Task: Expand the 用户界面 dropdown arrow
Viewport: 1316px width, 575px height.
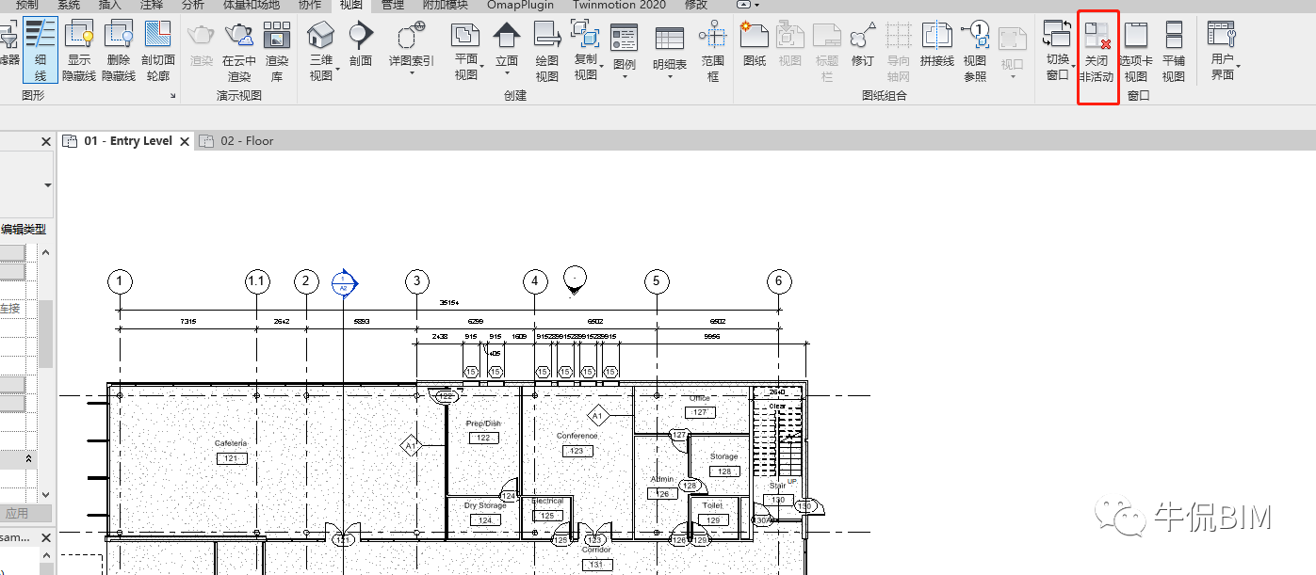Action: pyautogui.click(x=1239, y=68)
